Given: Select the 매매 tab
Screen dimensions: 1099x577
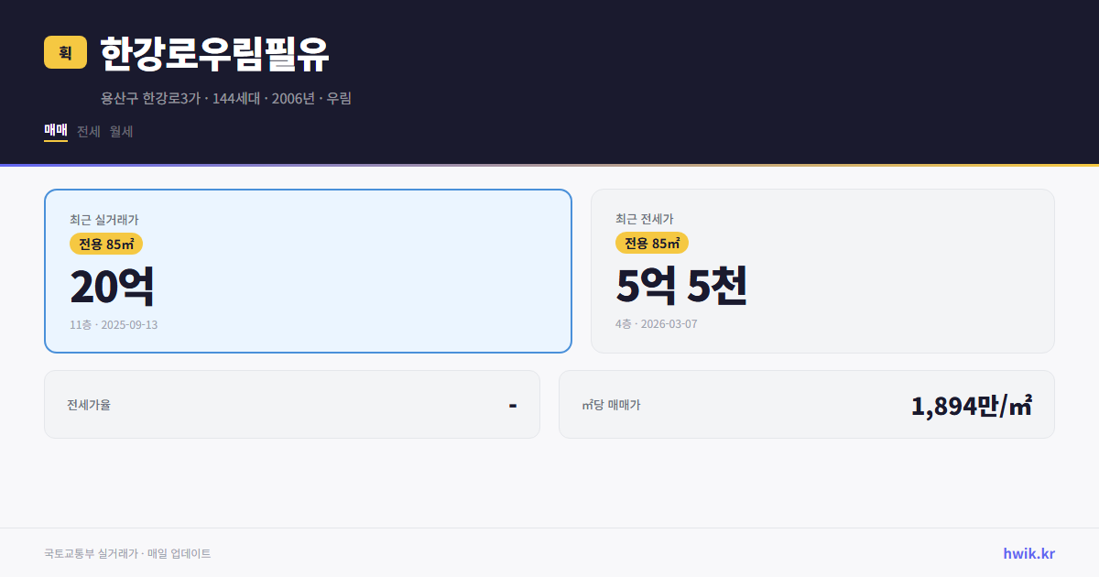Looking at the screenshot, I should pyautogui.click(x=54, y=131).
